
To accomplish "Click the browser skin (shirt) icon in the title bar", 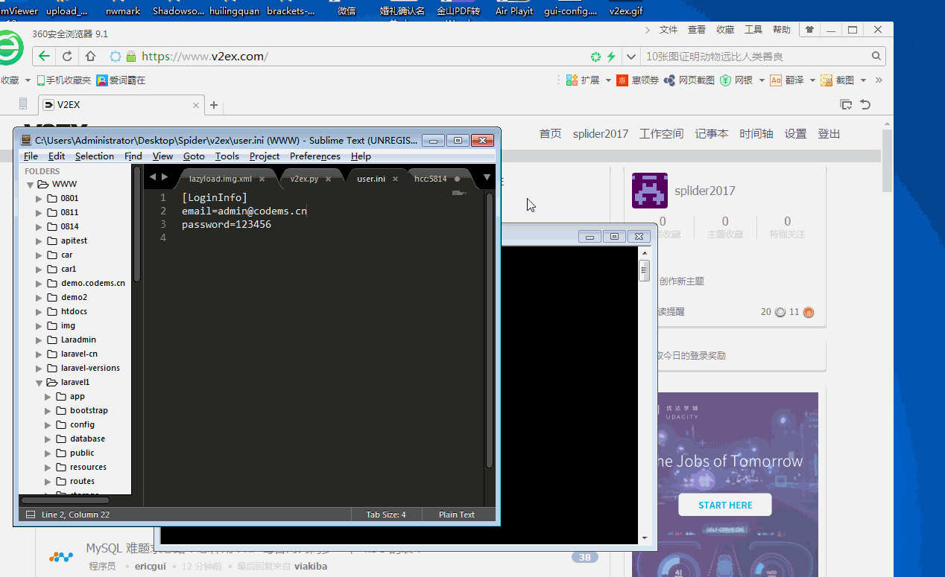I will [809, 30].
